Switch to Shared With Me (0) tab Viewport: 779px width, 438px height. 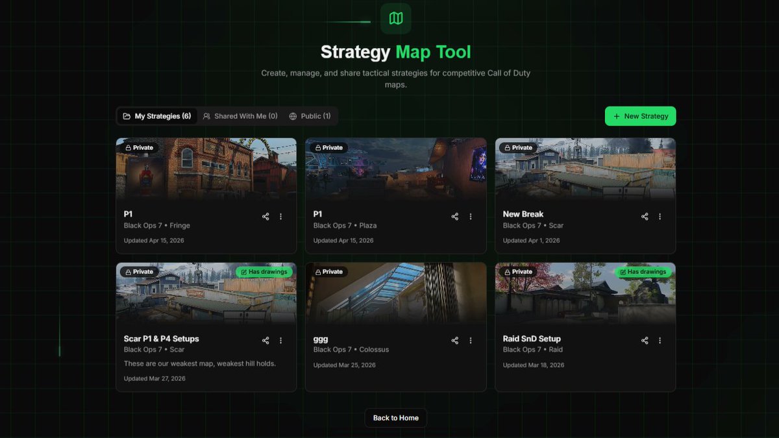240,116
